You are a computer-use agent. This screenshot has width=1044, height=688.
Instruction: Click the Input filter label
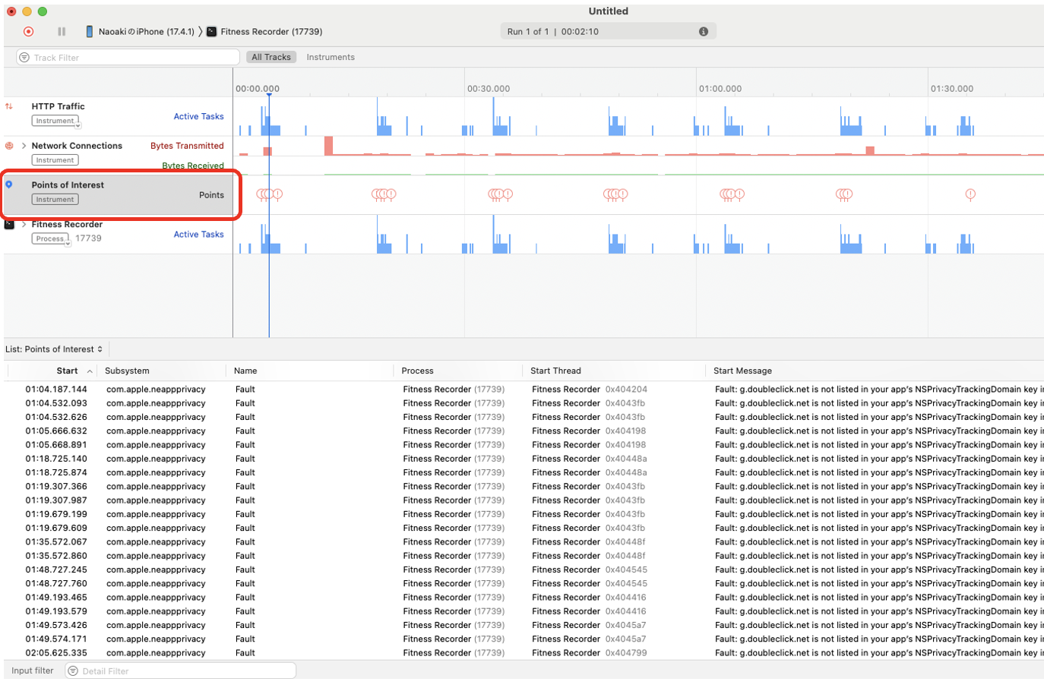point(33,671)
